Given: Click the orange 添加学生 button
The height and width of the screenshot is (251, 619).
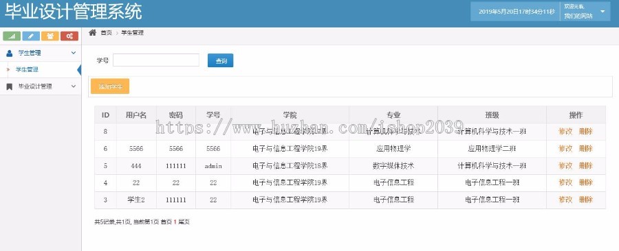Looking at the screenshot, I should coord(110,86).
